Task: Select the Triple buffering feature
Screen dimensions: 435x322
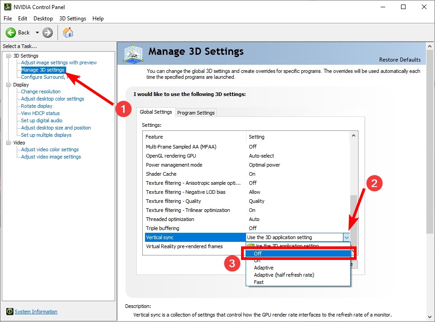Action: tap(163, 228)
